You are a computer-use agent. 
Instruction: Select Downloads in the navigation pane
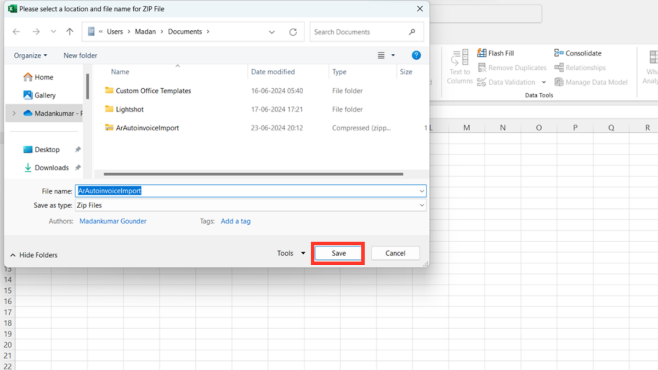click(51, 168)
